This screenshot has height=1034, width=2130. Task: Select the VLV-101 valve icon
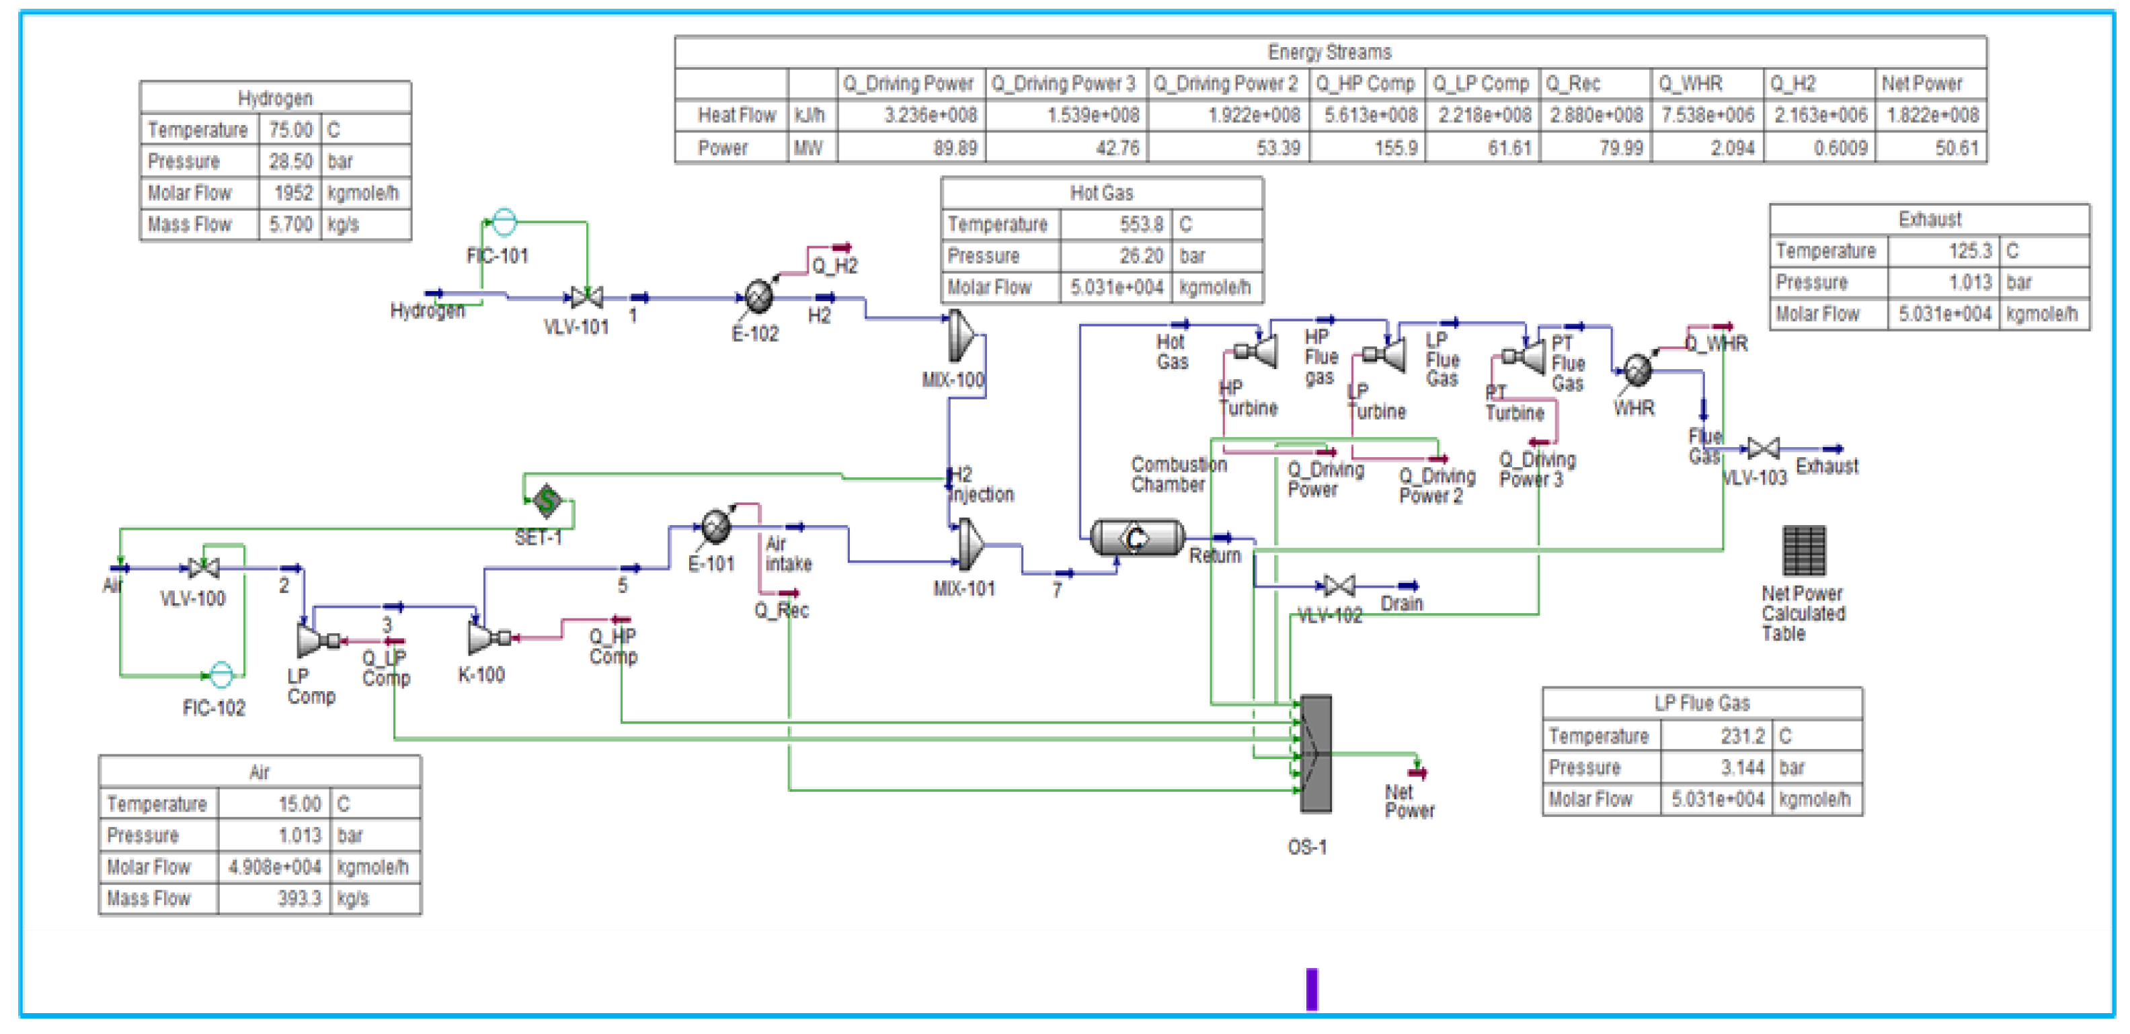point(586,296)
